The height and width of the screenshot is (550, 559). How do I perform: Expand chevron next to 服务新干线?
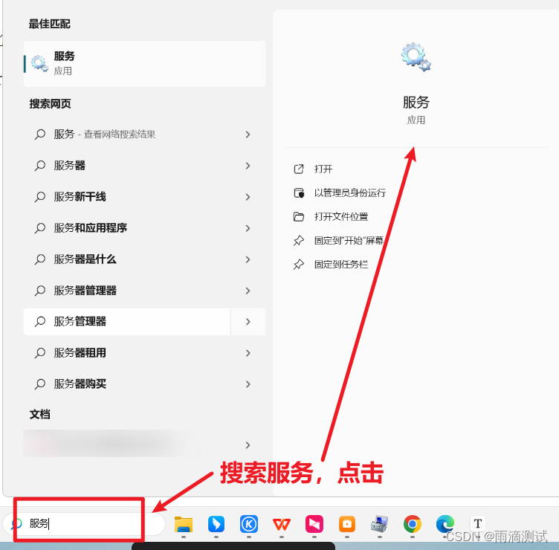point(248,197)
